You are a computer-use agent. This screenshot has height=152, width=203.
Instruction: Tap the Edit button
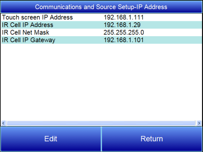(x=51, y=139)
